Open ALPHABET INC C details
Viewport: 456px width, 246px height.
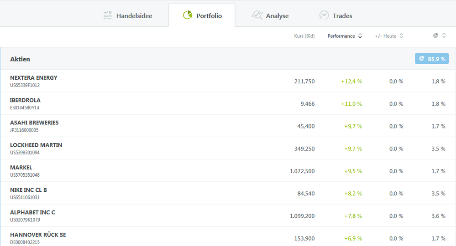[x=32, y=213]
